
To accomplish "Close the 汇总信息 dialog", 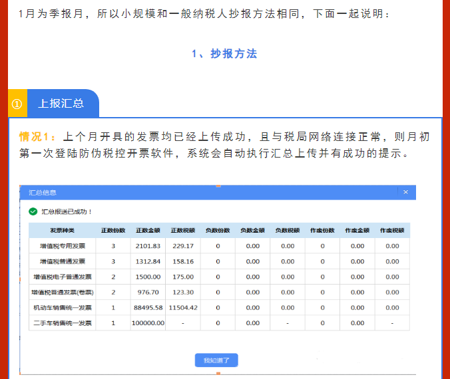I will (405, 192).
